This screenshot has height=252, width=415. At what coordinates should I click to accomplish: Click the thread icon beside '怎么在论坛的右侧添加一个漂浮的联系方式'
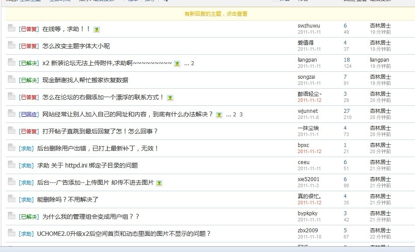(x=11, y=96)
